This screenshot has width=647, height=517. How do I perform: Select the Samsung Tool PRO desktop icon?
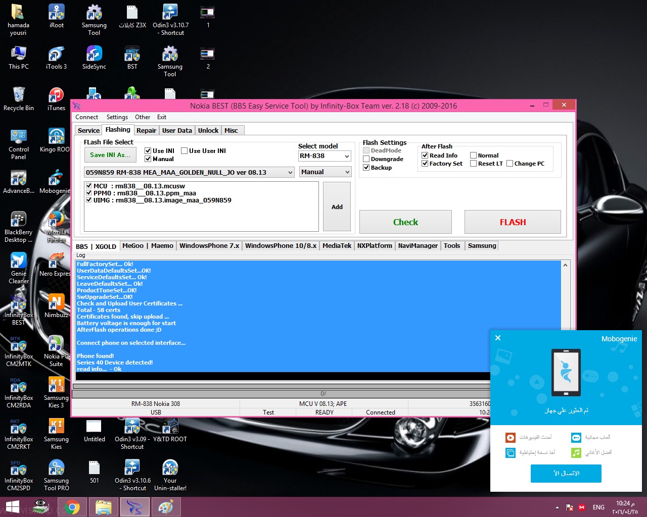click(x=56, y=476)
